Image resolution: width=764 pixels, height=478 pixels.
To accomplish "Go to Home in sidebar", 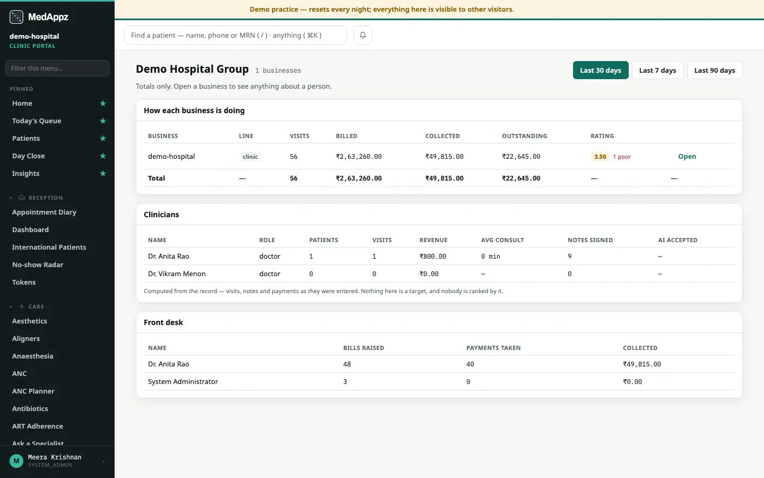I will pyautogui.click(x=22, y=104).
